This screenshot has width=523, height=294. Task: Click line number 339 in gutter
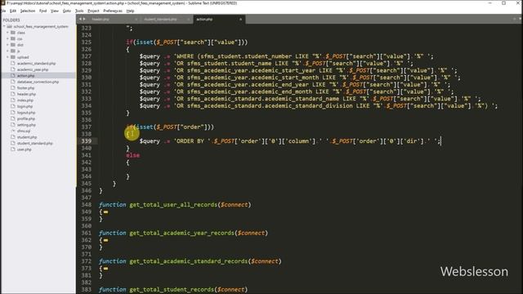click(x=86, y=141)
